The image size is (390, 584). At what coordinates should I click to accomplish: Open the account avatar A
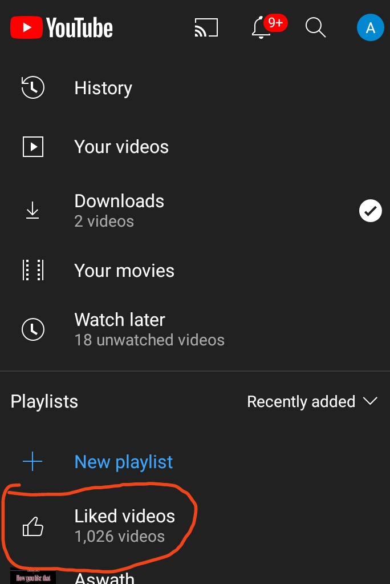(370, 27)
